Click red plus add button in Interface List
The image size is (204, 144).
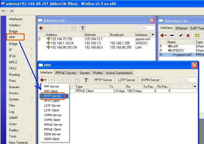coord(163,35)
